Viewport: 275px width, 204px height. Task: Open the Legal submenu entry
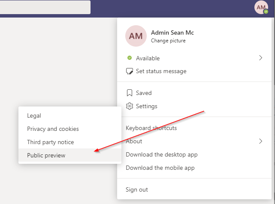coord(34,115)
